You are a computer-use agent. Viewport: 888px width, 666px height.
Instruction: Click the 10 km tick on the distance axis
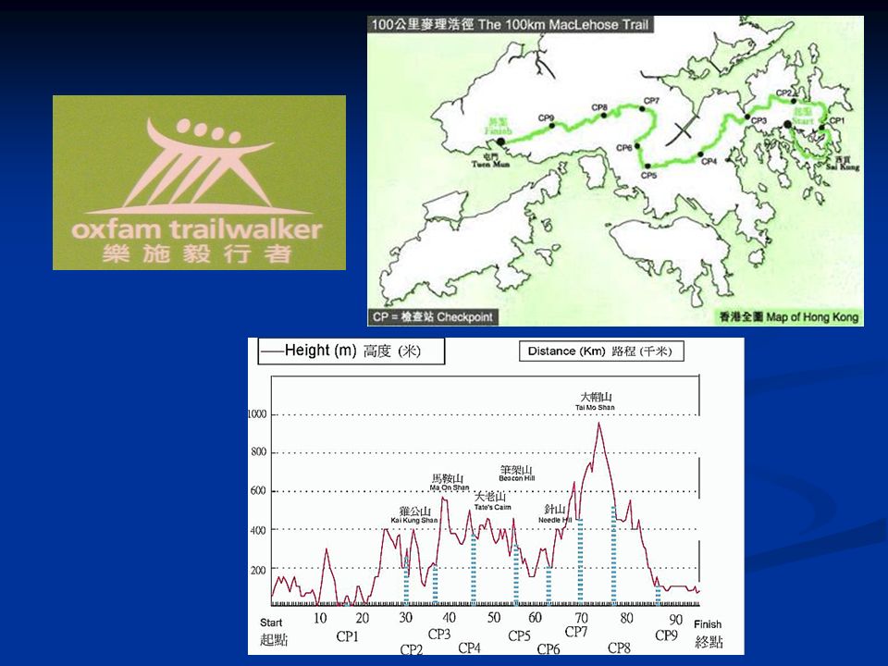pyautogui.click(x=320, y=618)
